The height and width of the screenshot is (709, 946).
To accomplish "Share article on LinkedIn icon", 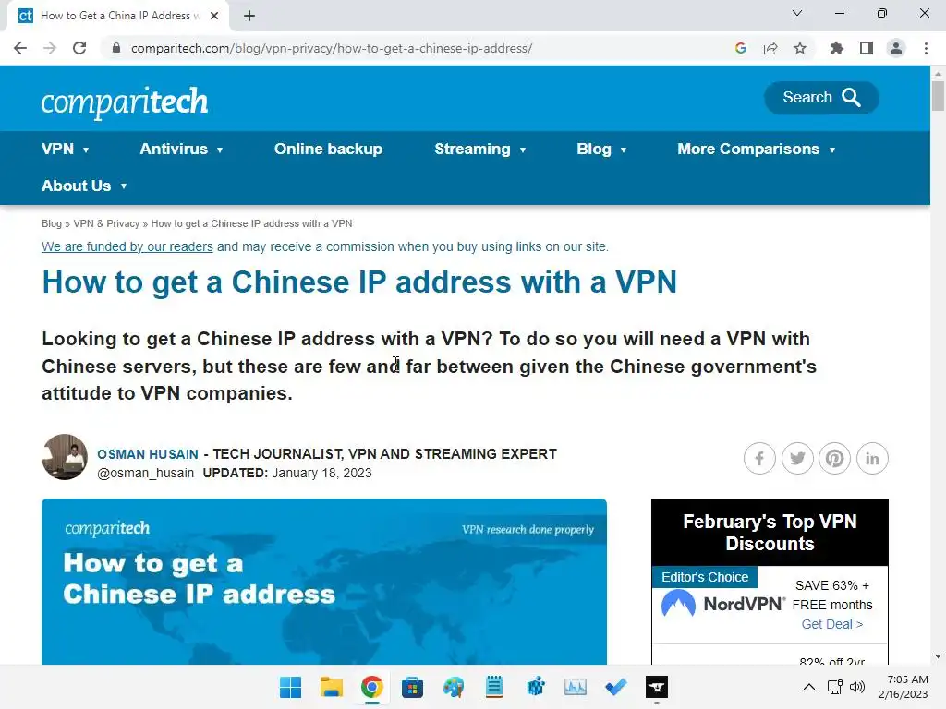I will pyautogui.click(x=872, y=458).
